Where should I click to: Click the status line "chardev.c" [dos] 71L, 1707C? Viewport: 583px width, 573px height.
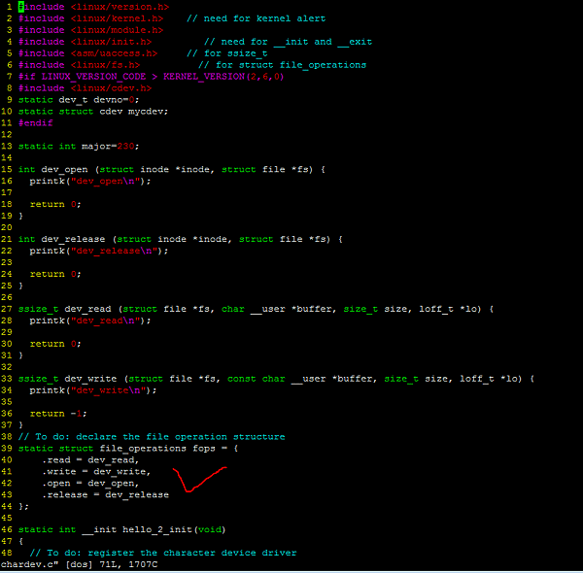(x=79, y=564)
